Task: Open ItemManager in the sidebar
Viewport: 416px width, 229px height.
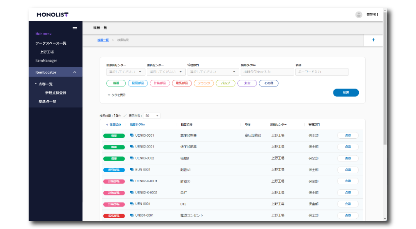Action: [46, 61]
